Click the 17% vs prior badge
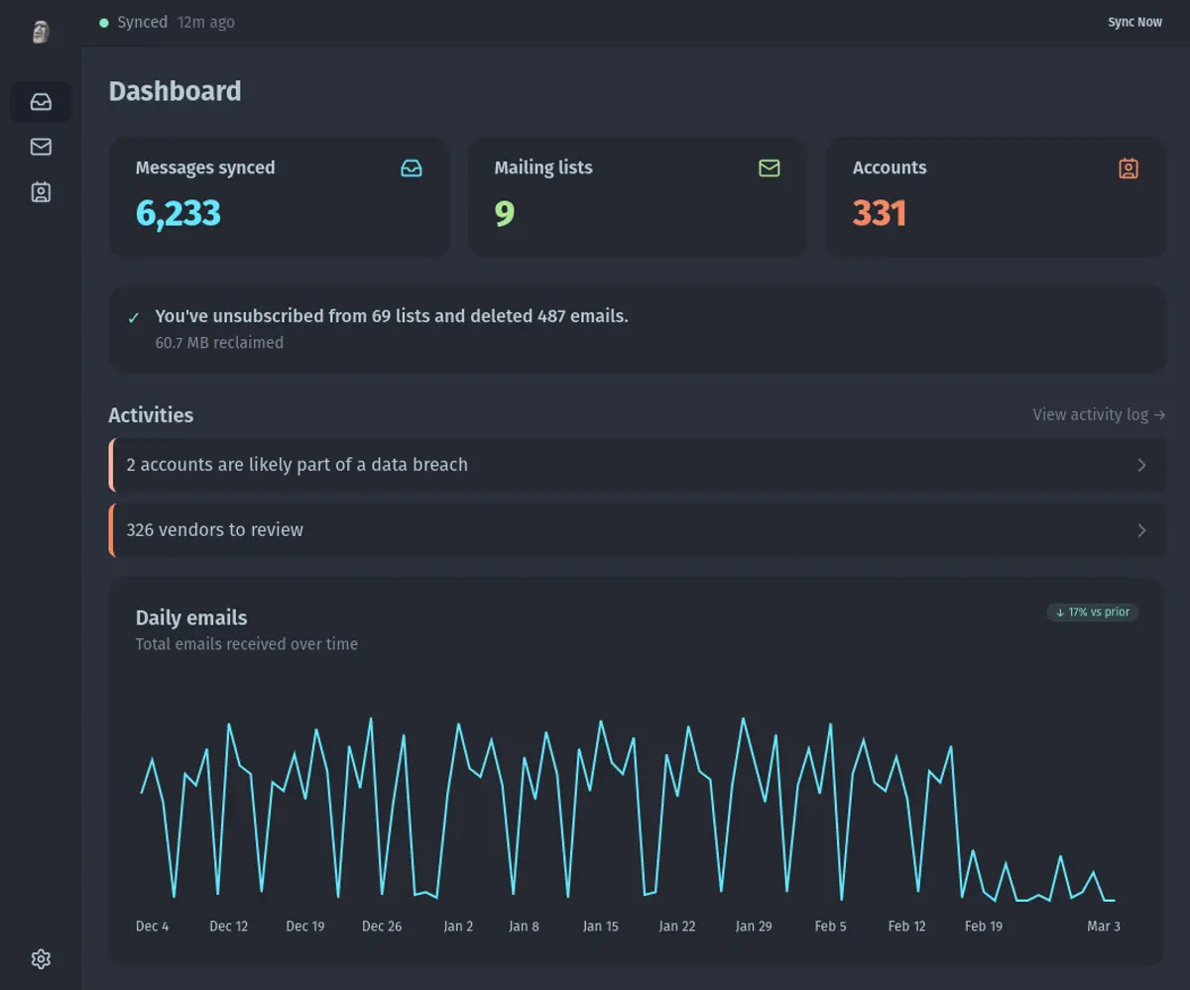The height and width of the screenshot is (990, 1190). (1093, 612)
